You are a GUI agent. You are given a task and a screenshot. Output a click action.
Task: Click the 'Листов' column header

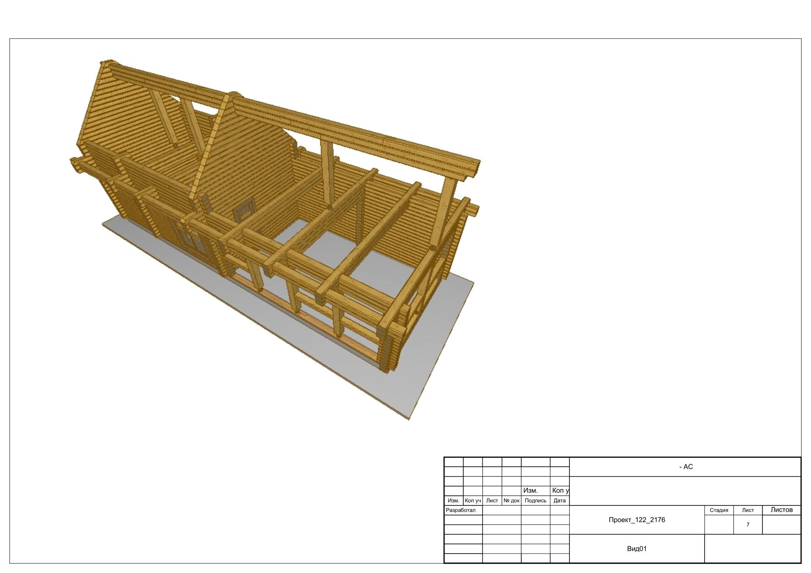781,510
